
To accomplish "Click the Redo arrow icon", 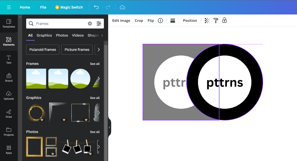I will (108, 7).
